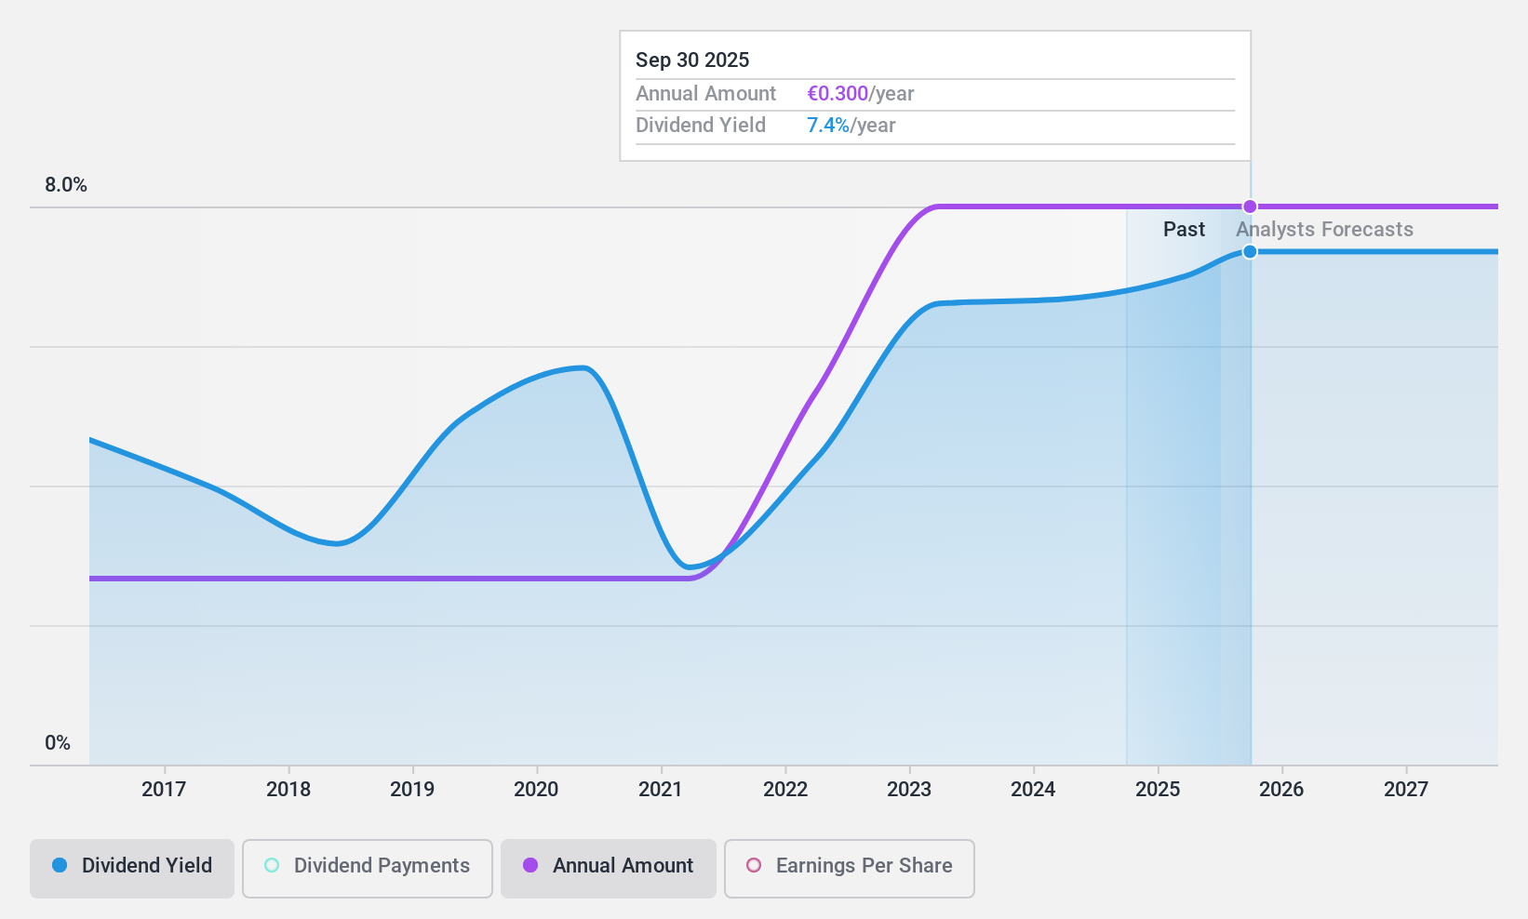Click the tooltip Dividend Yield row label

(x=701, y=126)
